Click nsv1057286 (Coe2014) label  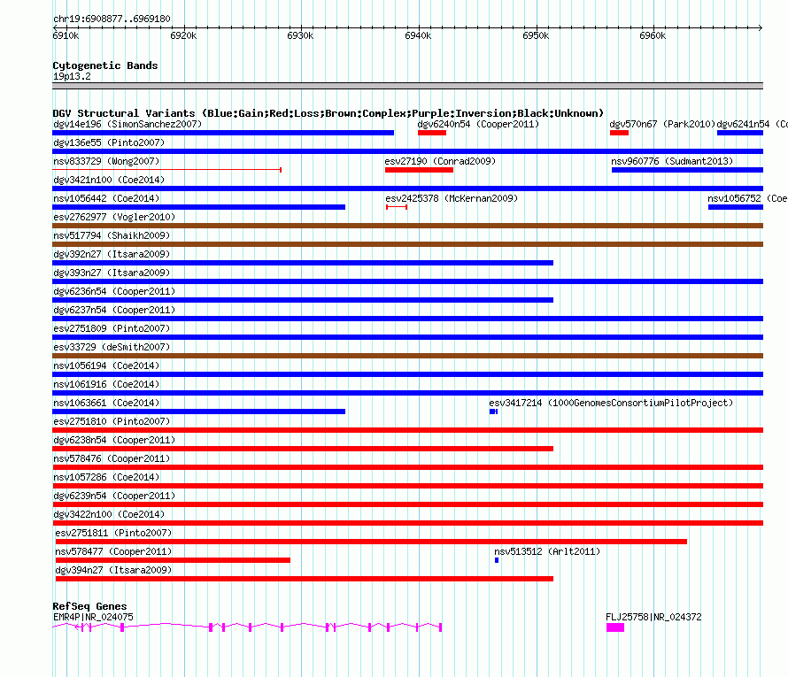(106, 477)
